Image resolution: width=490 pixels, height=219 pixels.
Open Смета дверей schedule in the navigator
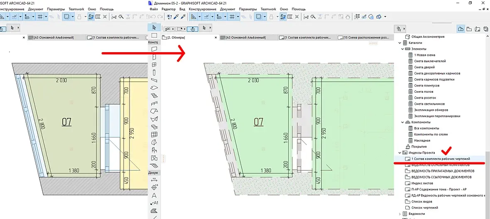click(421, 67)
